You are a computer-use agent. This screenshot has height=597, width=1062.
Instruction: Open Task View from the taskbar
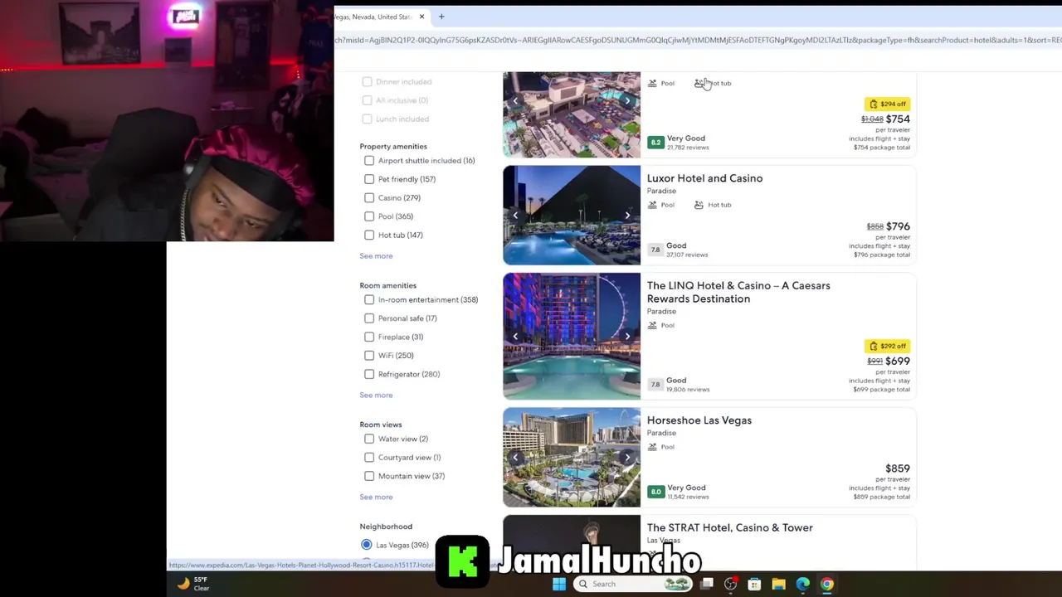(x=707, y=584)
